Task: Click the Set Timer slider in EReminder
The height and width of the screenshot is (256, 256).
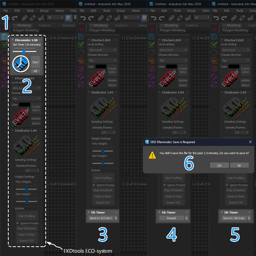Action: coord(25,51)
